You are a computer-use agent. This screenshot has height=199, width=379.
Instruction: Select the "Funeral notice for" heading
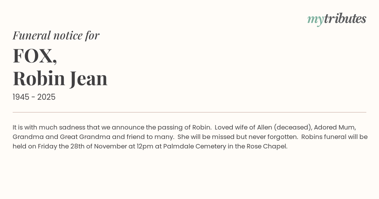56,35
